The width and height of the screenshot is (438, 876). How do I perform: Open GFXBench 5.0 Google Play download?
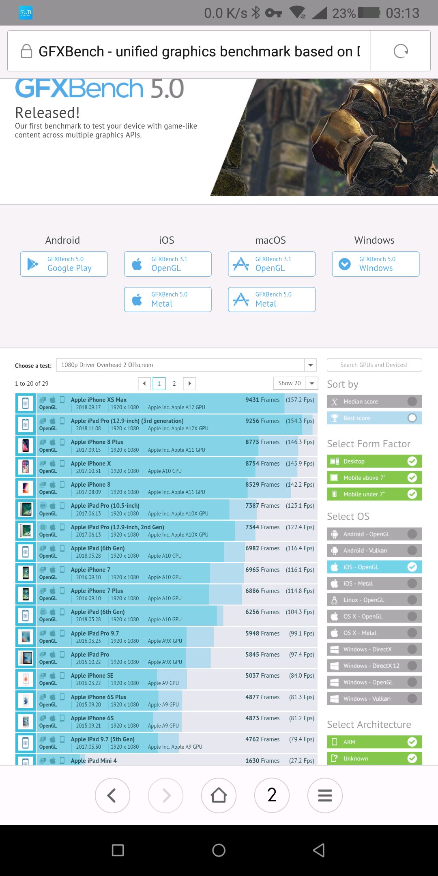[64, 264]
